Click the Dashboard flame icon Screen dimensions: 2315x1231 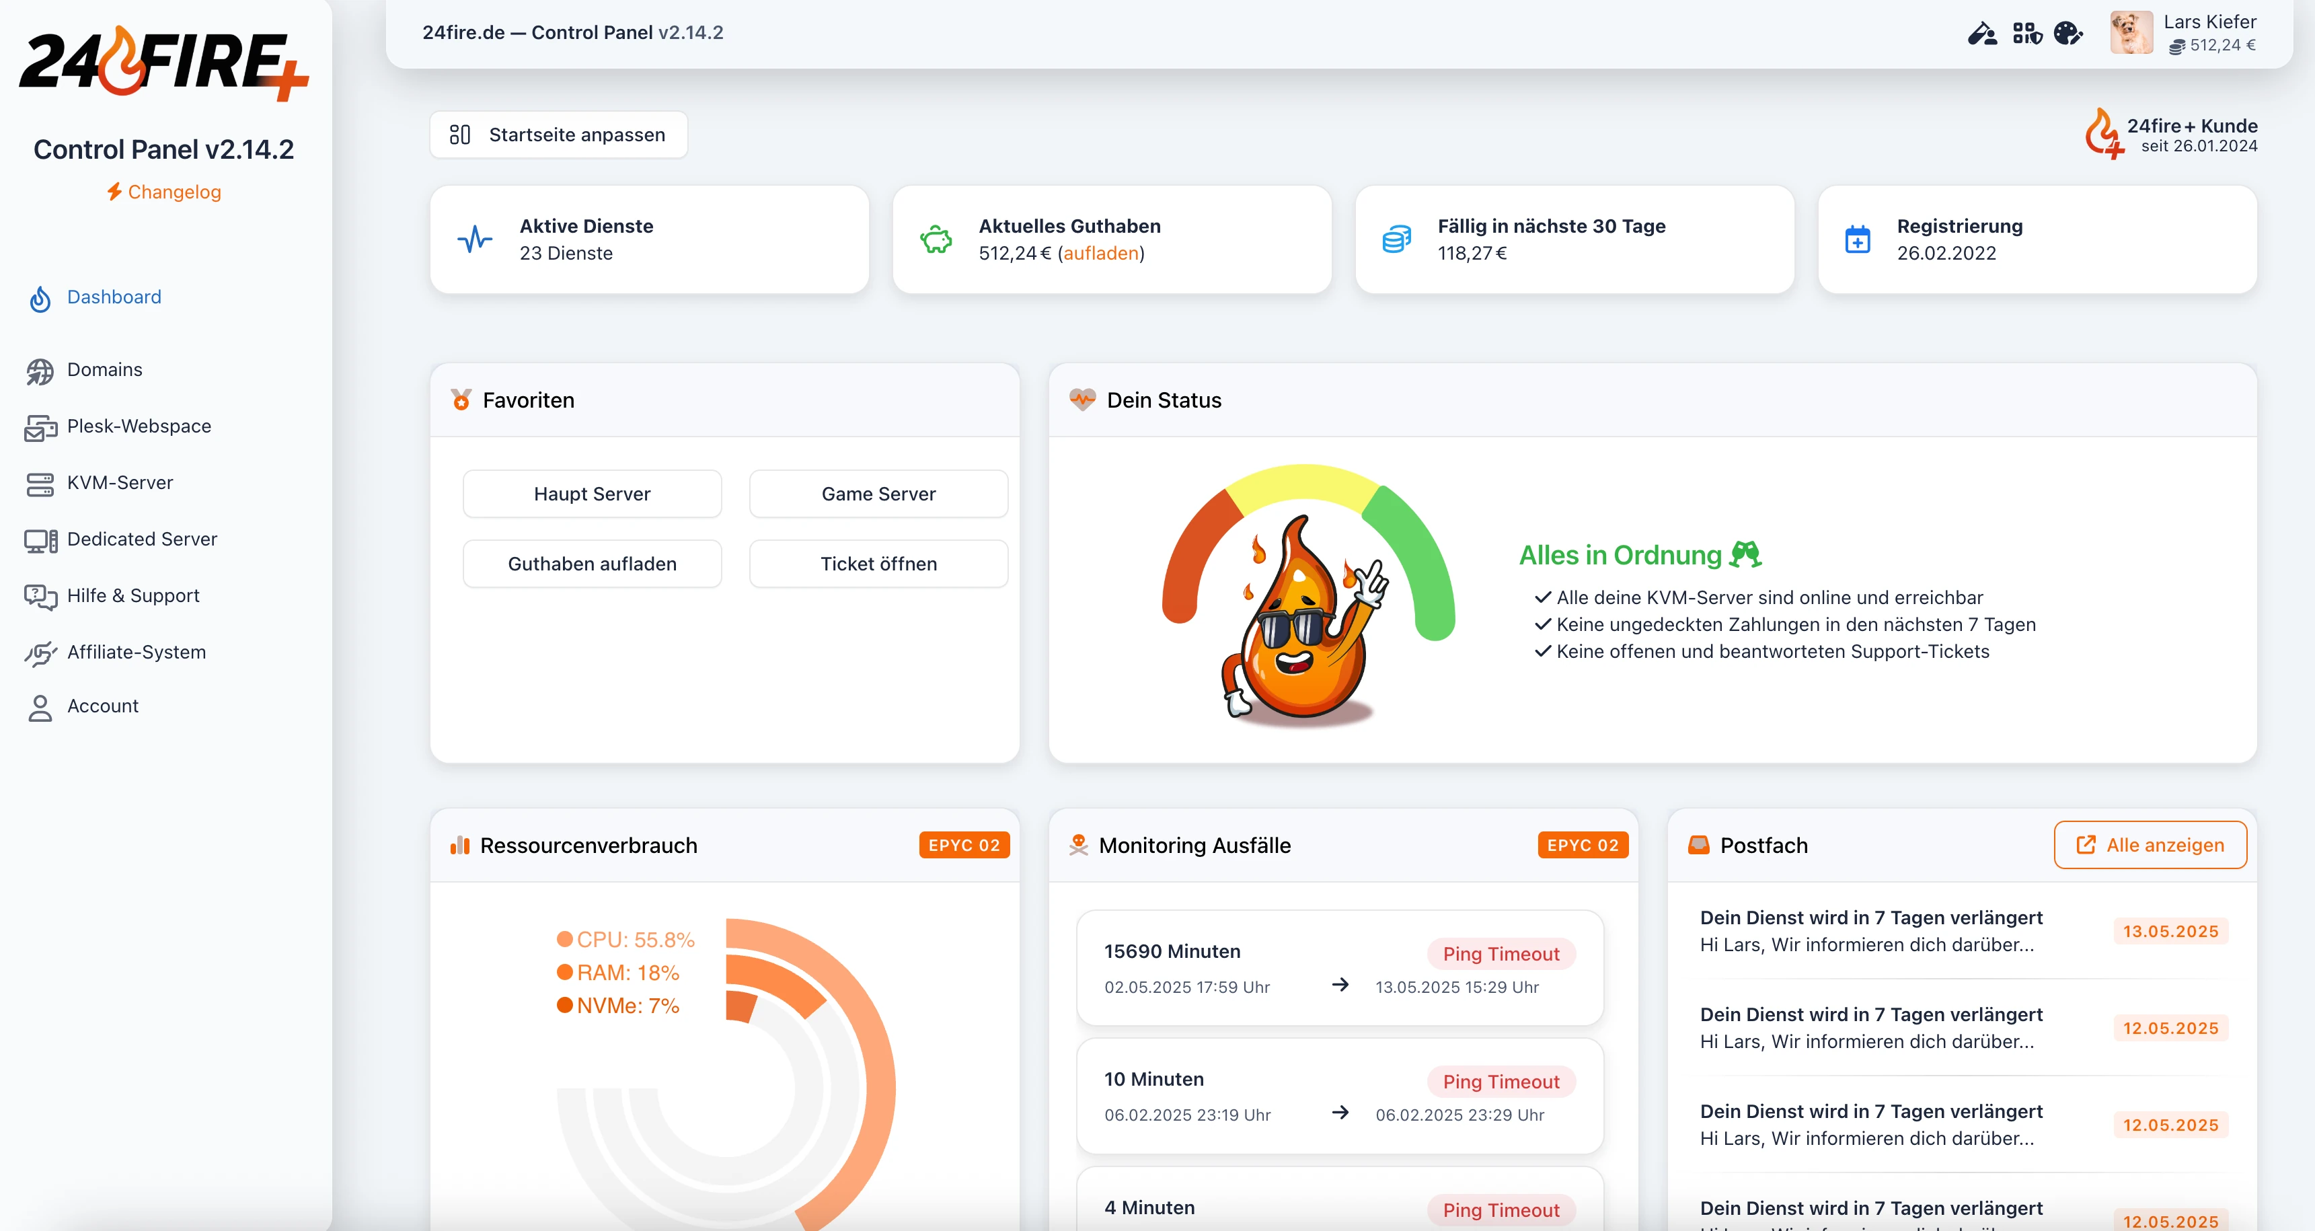tap(40, 299)
